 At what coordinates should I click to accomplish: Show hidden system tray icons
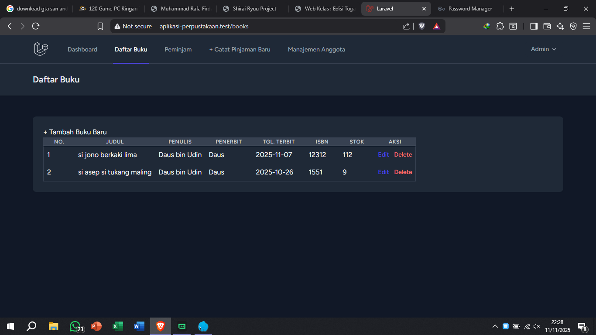pyautogui.click(x=495, y=326)
